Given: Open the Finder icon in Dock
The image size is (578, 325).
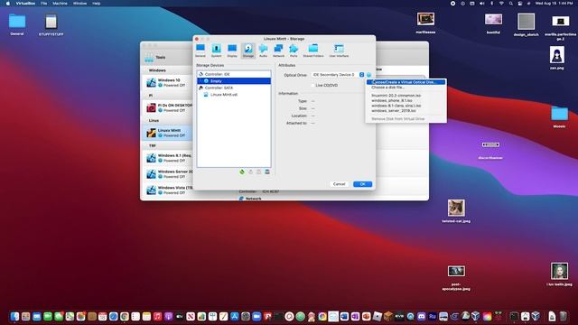Looking at the screenshot, I should click(14, 316).
